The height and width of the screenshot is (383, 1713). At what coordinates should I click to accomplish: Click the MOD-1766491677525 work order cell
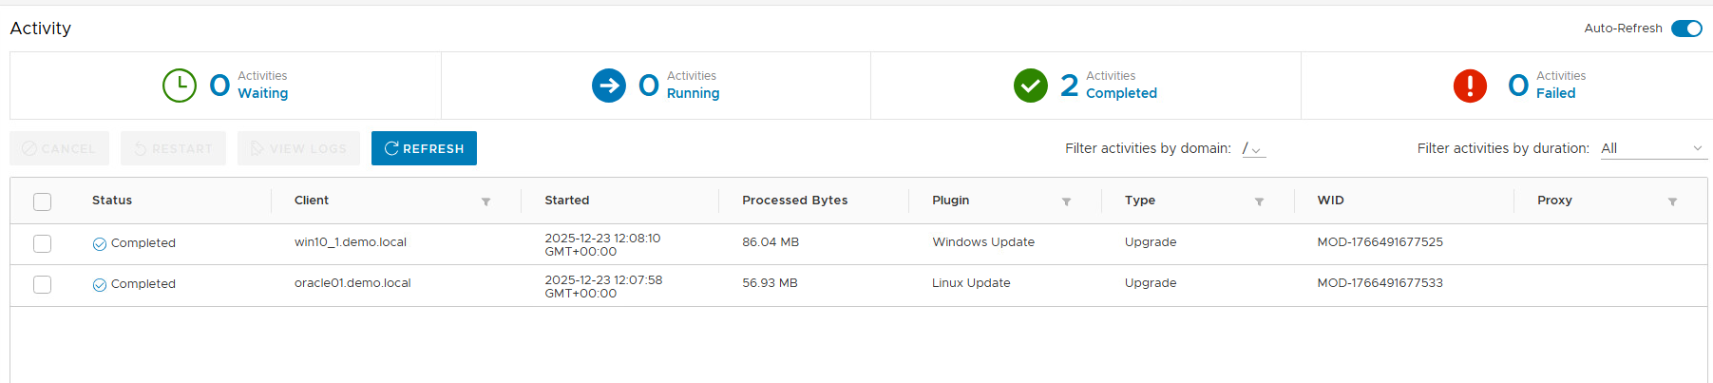click(1380, 242)
